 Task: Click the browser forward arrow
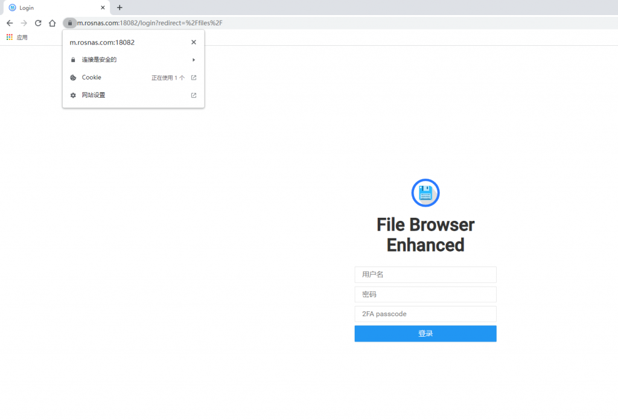click(x=24, y=24)
